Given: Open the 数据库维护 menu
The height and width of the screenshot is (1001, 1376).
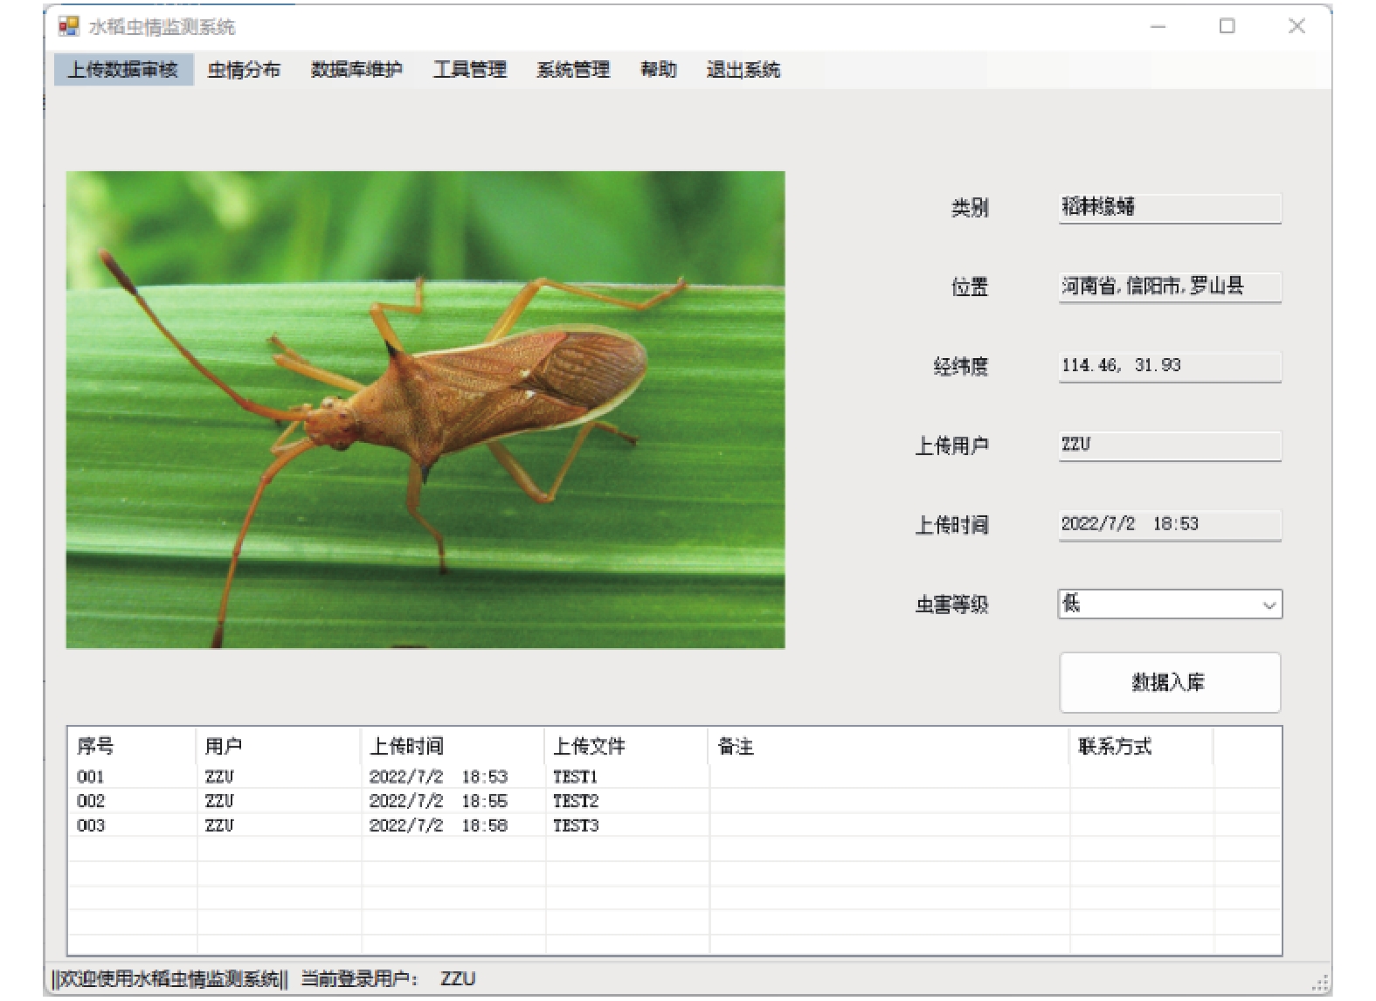Looking at the screenshot, I should coord(356,70).
